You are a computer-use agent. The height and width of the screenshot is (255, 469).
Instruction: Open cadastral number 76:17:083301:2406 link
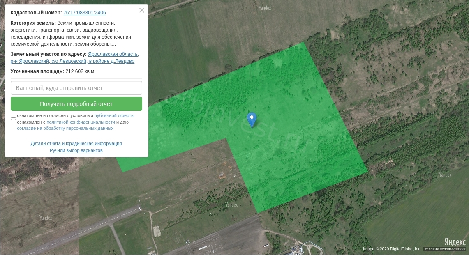[x=84, y=13]
